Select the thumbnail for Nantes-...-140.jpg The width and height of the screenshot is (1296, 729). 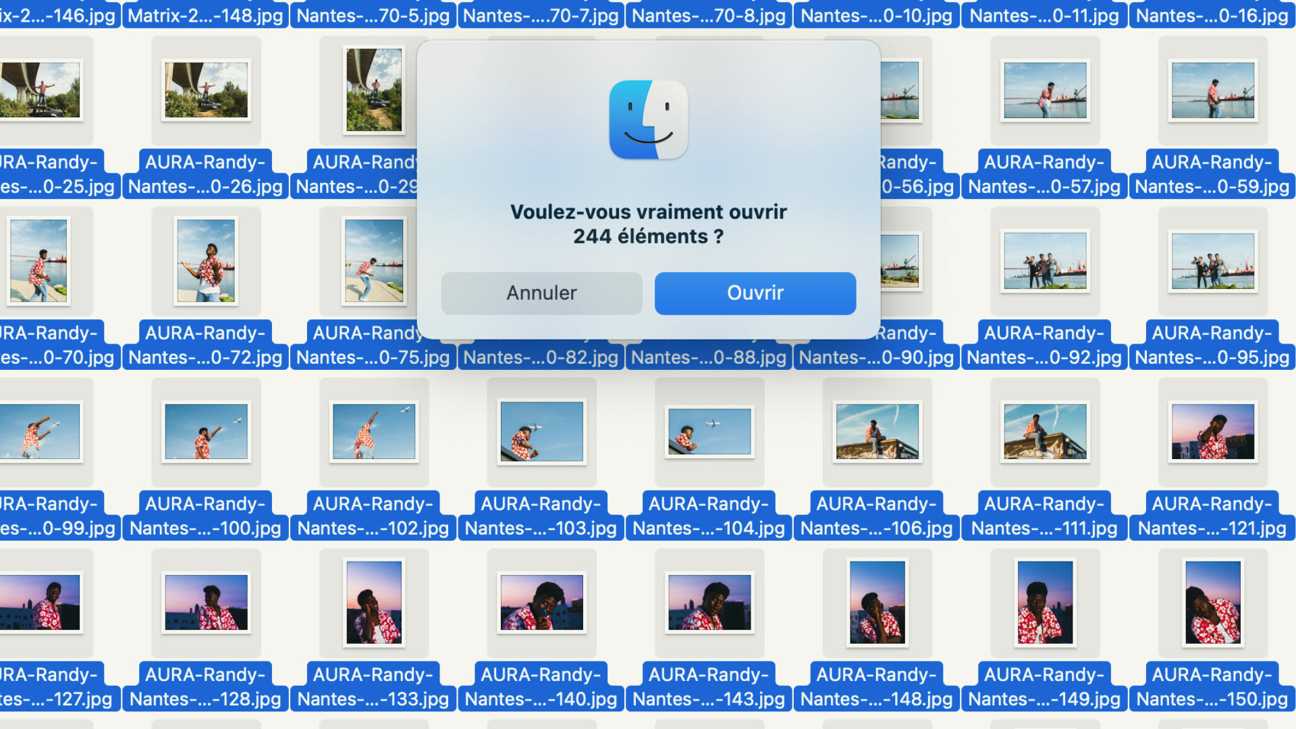click(x=541, y=602)
